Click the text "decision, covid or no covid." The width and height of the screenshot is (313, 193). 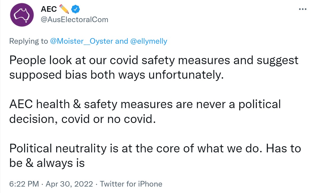pos(82,119)
